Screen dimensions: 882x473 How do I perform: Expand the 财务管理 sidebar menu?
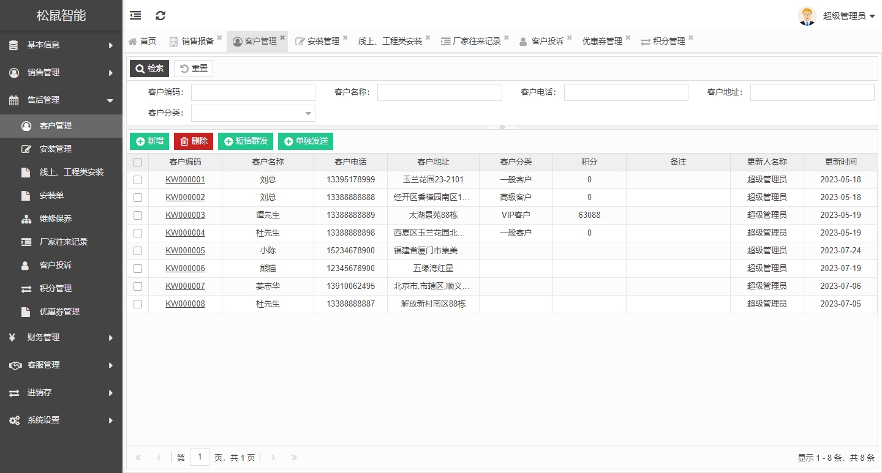tap(61, 337)
